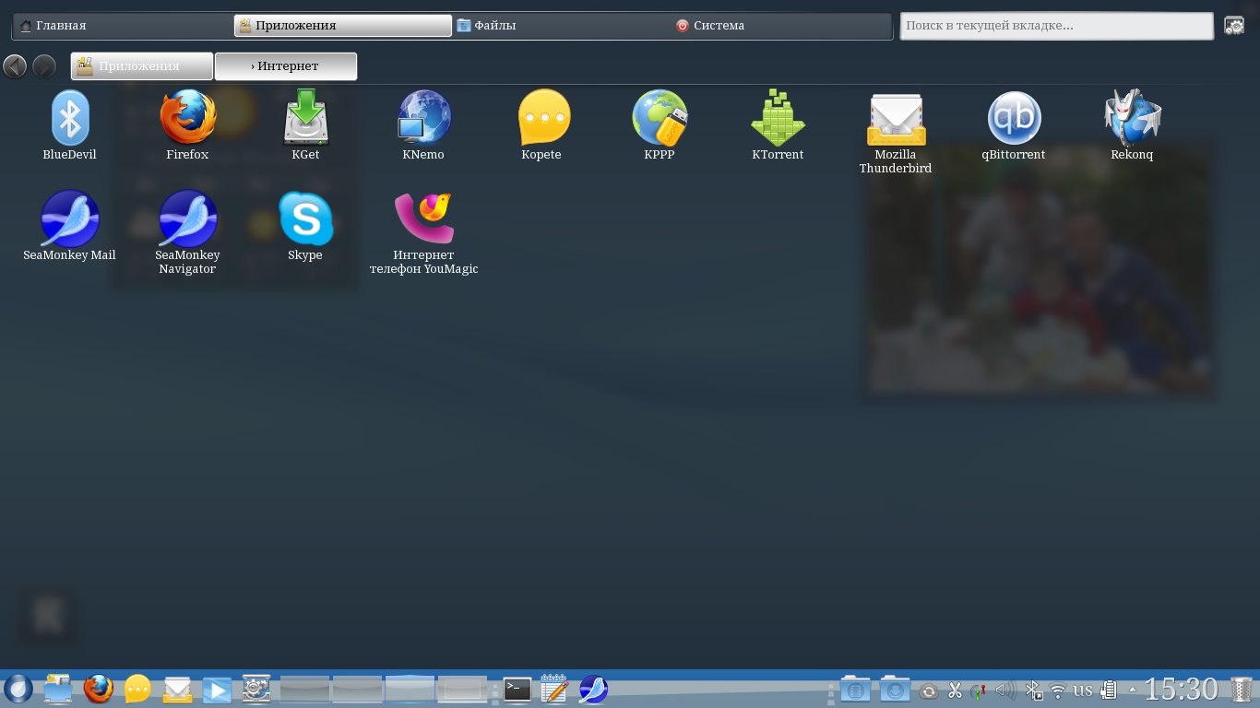Click the Firefox shortcut in the bottom panel
This screenshot has width=1260, height=708.
(98, 689)
